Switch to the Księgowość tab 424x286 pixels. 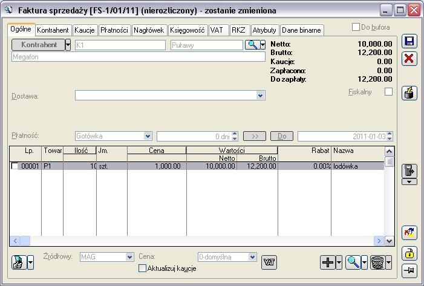click(x=187, y=30)
